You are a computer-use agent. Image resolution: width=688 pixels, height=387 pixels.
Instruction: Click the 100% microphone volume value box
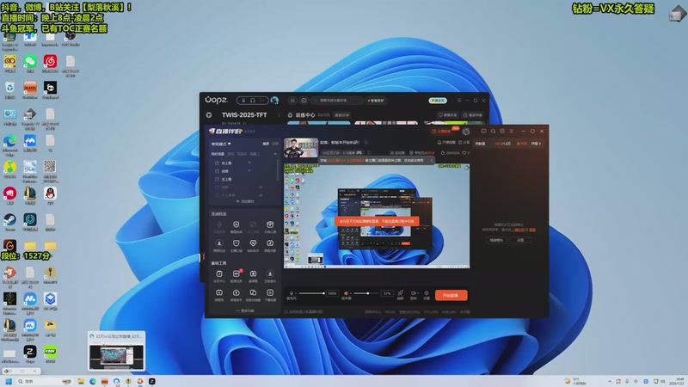332,293
